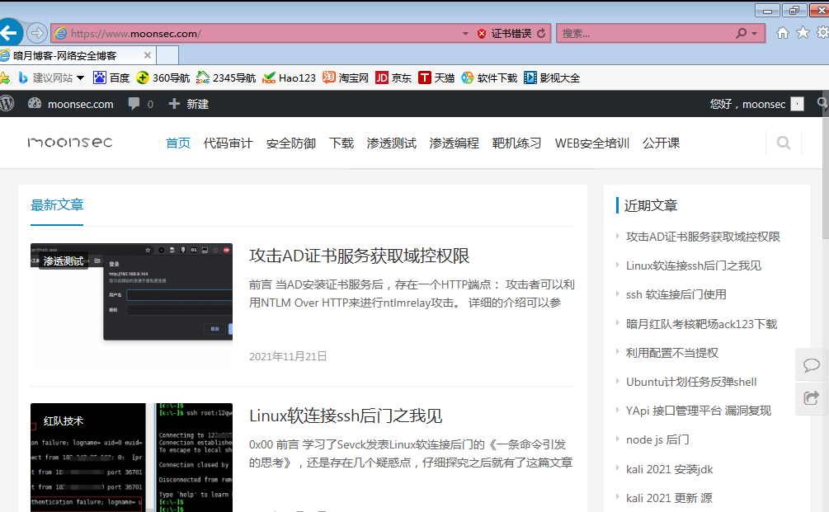Click the floating share arrow button
The width and height of the screenshot is (829, 512).
tap(812, 398)
